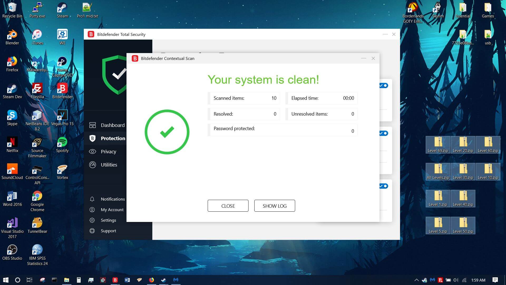
Task: Click Bitdefender icon in system tray
Action: tap(440, 280)
